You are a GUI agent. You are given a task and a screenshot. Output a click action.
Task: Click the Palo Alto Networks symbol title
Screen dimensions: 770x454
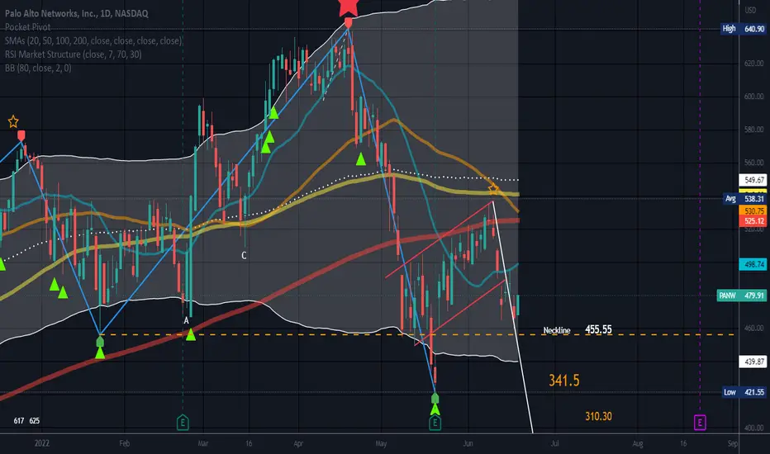coord(77,13)
